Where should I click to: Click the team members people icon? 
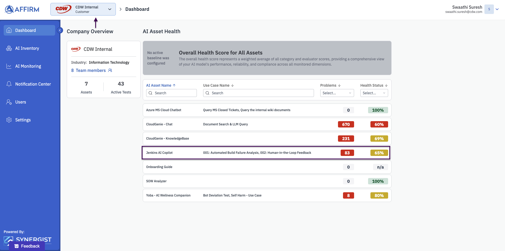tap(110, 70)
